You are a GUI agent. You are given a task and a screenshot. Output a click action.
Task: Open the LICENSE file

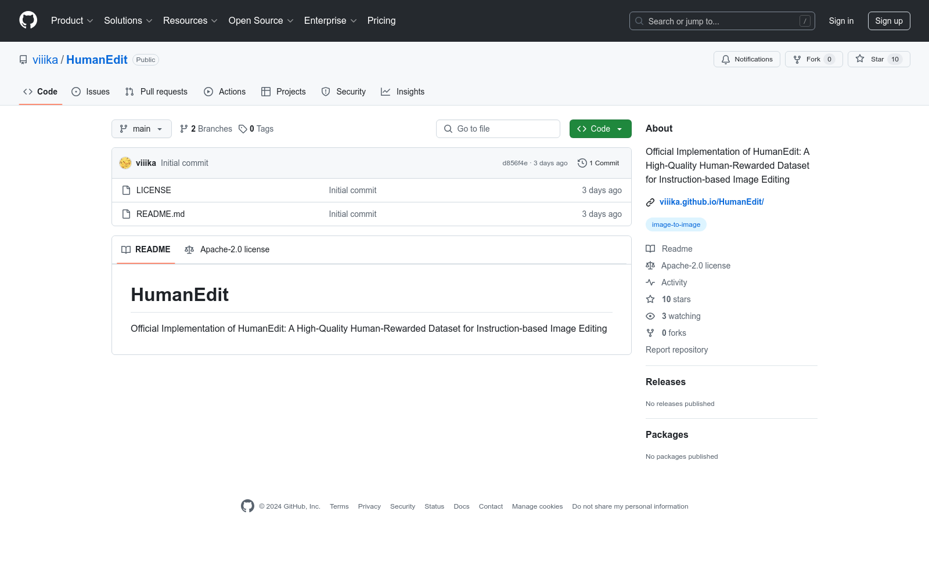pos(154,190)
